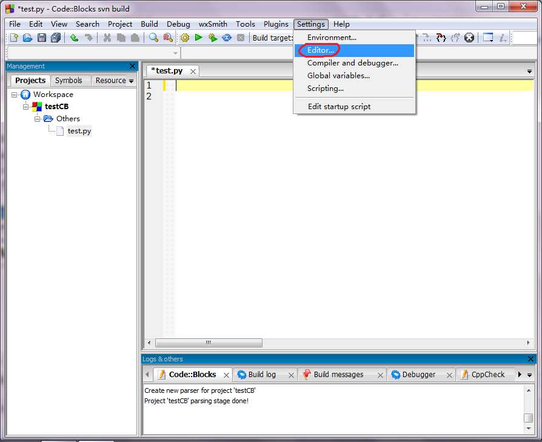Viewport: 542px width, 442px height.
Task: Select Scripting... menu entry
Action: tap(354, 89)
